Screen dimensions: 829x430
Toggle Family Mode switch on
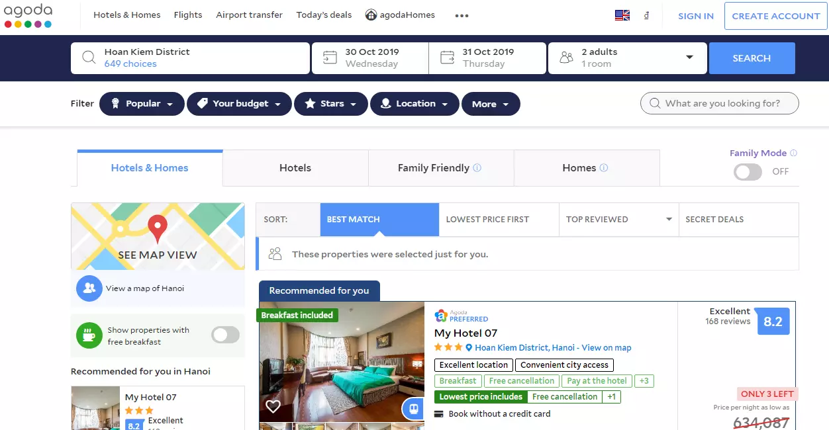click(748, 171)
